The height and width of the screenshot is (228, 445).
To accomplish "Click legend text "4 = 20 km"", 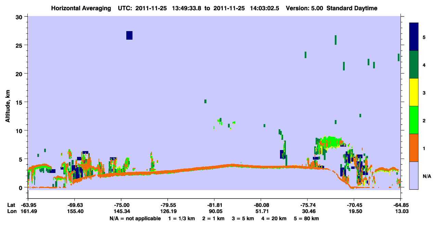I will (275, 218).
